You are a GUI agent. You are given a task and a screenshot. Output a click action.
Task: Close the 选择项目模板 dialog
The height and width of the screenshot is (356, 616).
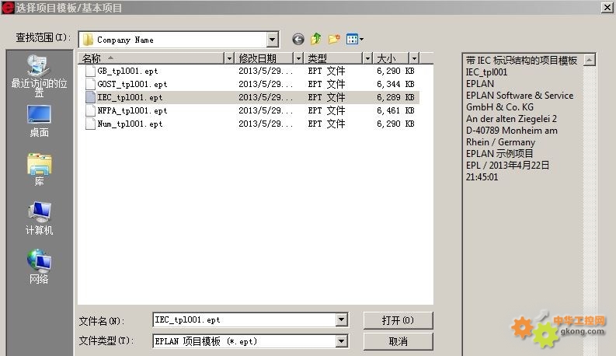[x=607, y=7]
